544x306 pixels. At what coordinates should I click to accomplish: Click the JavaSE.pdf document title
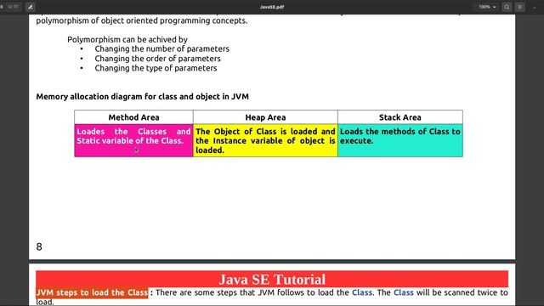(272, 7)
